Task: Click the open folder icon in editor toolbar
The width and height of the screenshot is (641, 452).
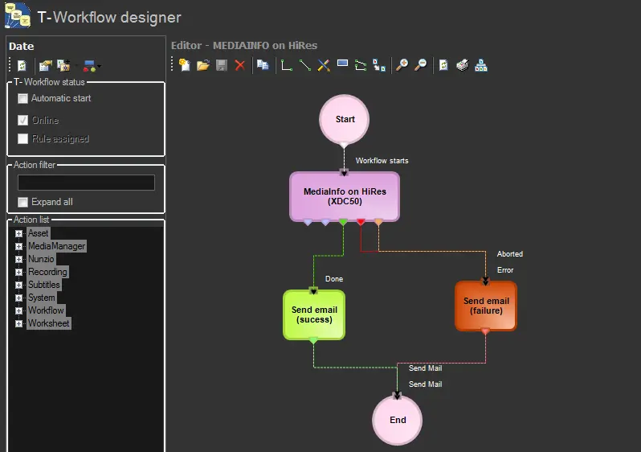Action: [203, 65]
